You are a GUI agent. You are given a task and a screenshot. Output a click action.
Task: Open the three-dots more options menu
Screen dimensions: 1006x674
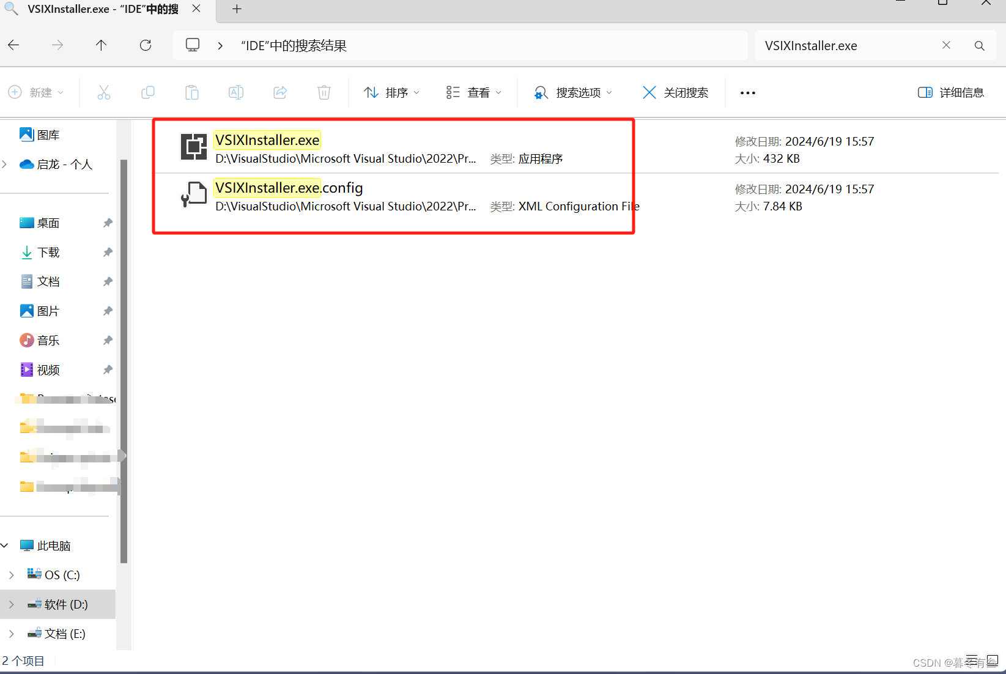(748, 93)
